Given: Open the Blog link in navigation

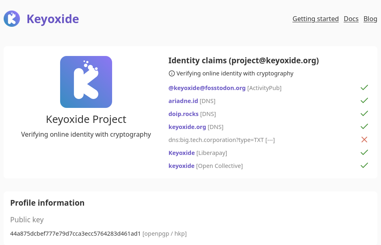Looking at the screenshot, I should [x=370, y=19].
